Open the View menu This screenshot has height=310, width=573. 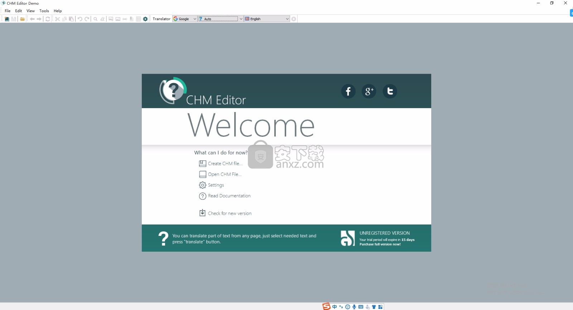click(30, 11)
